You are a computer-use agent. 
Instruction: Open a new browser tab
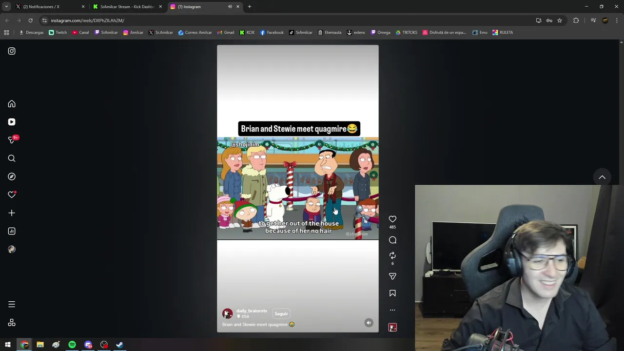point(249,7)
